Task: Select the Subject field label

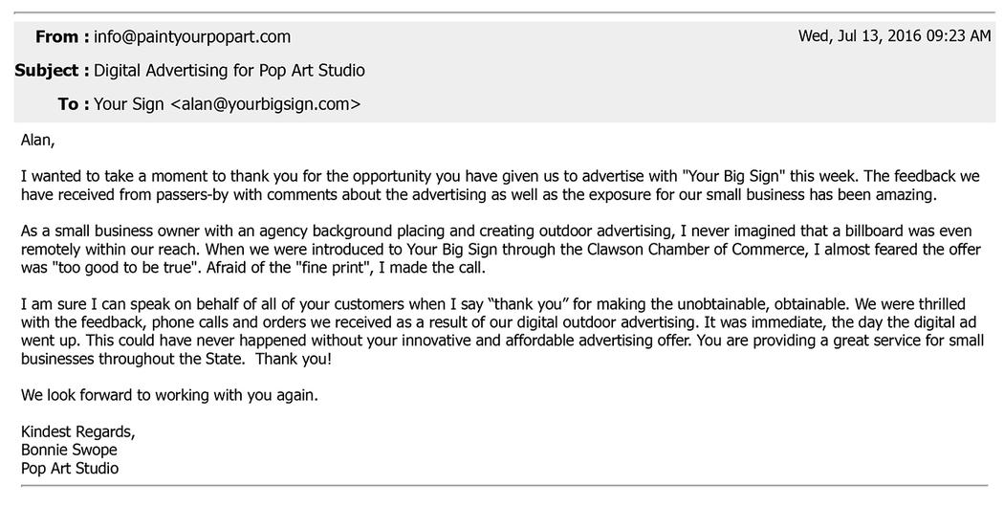Action: (x=52, y=71)
